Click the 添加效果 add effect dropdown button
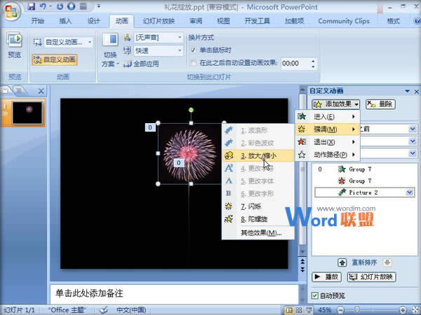This screenshot has height=315, width=421. pos(336,104)
